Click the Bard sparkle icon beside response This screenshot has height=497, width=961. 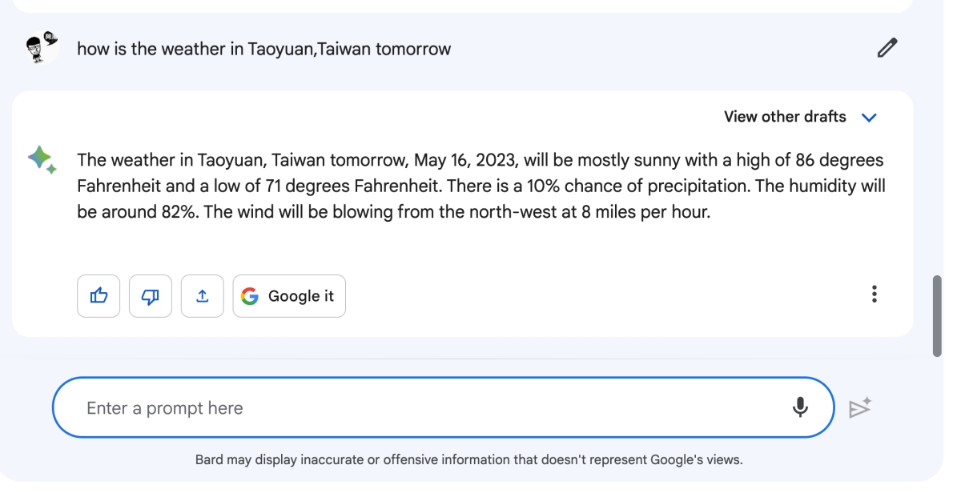[42, 159]
